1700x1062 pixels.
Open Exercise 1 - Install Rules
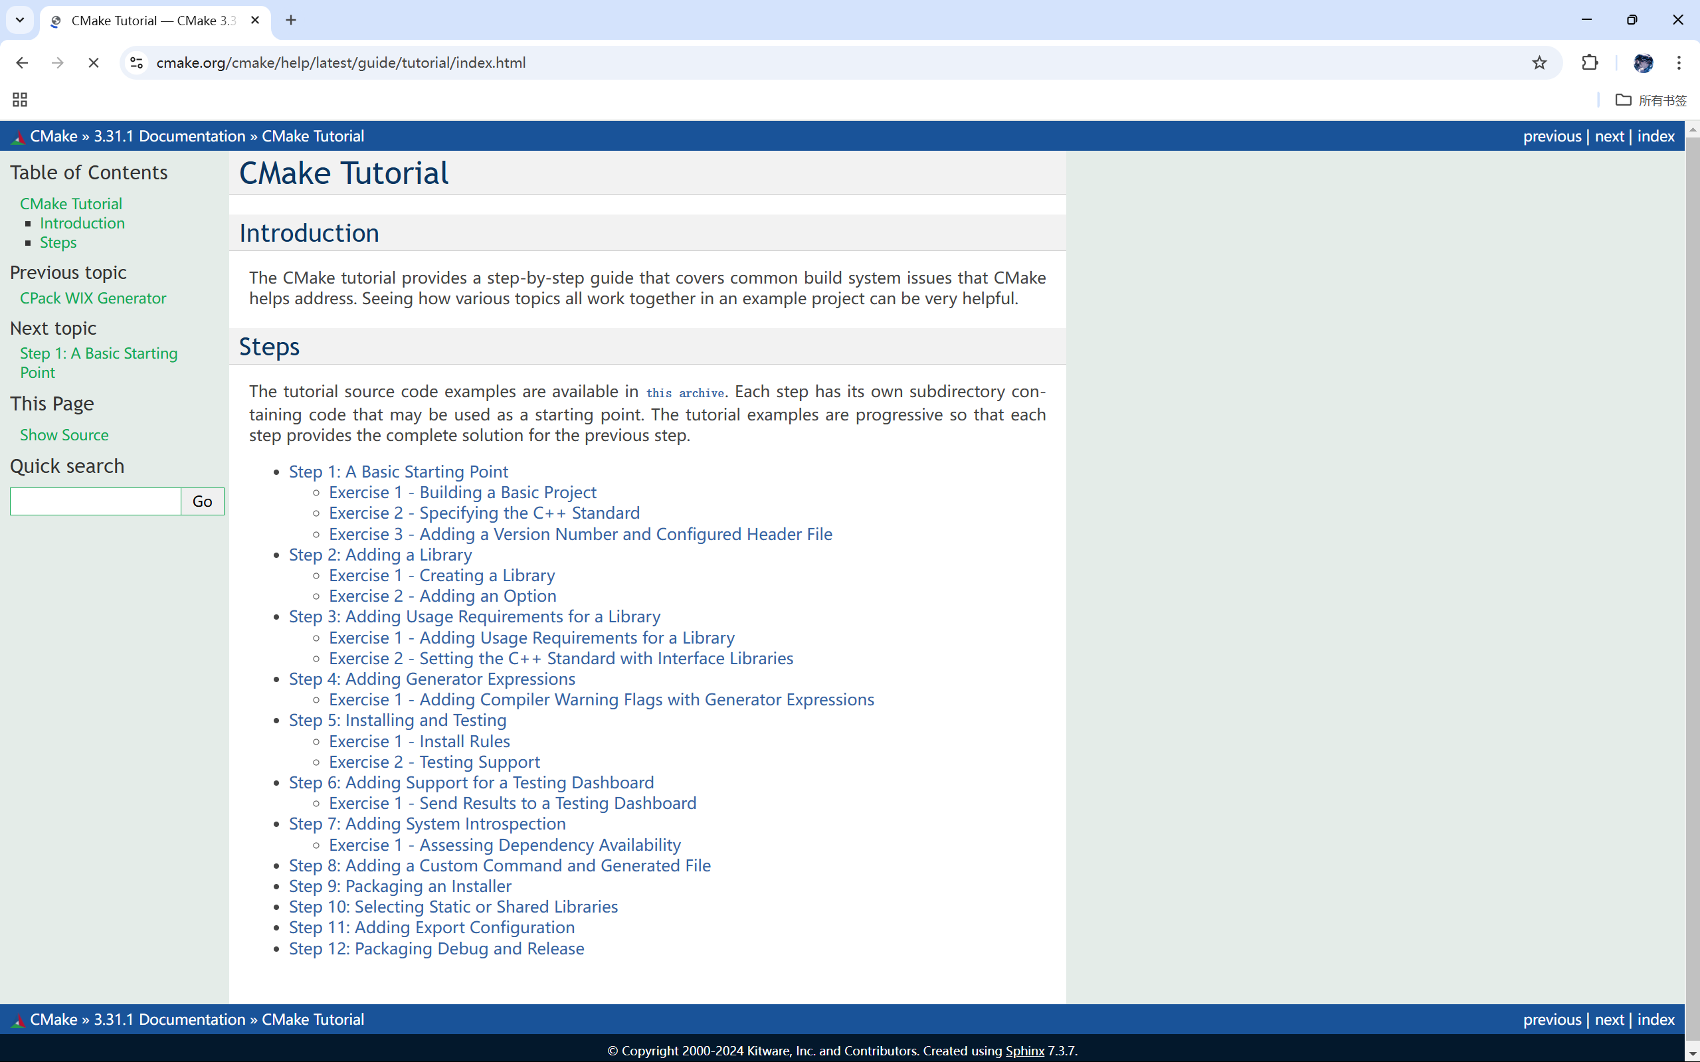point(419,741)
